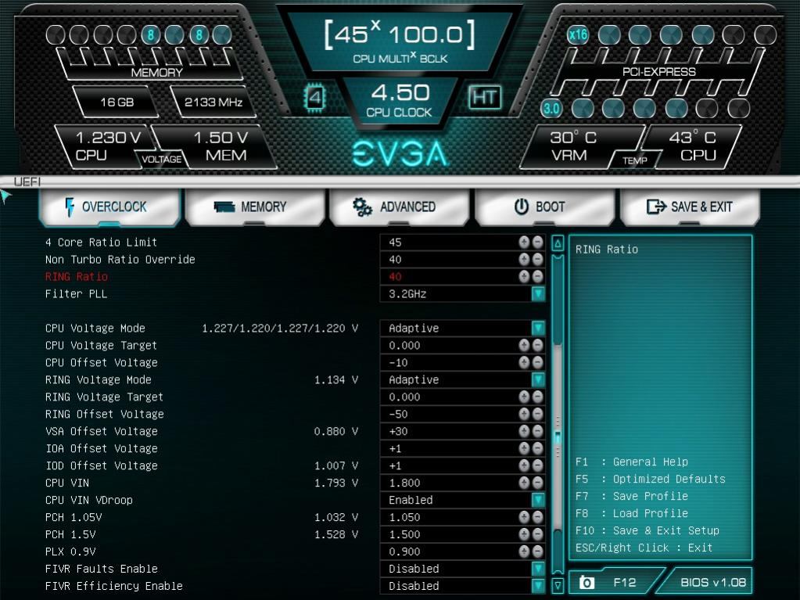Click the 4 Core Ratio Limit value field
The height and width of the screenshot is (600, 800).
[x=463, y=243]
